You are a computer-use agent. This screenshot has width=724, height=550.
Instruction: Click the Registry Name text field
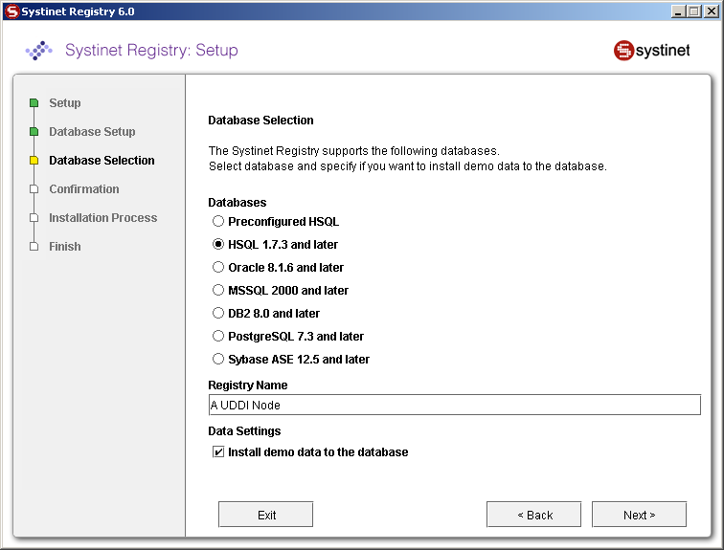coord(454,406)
